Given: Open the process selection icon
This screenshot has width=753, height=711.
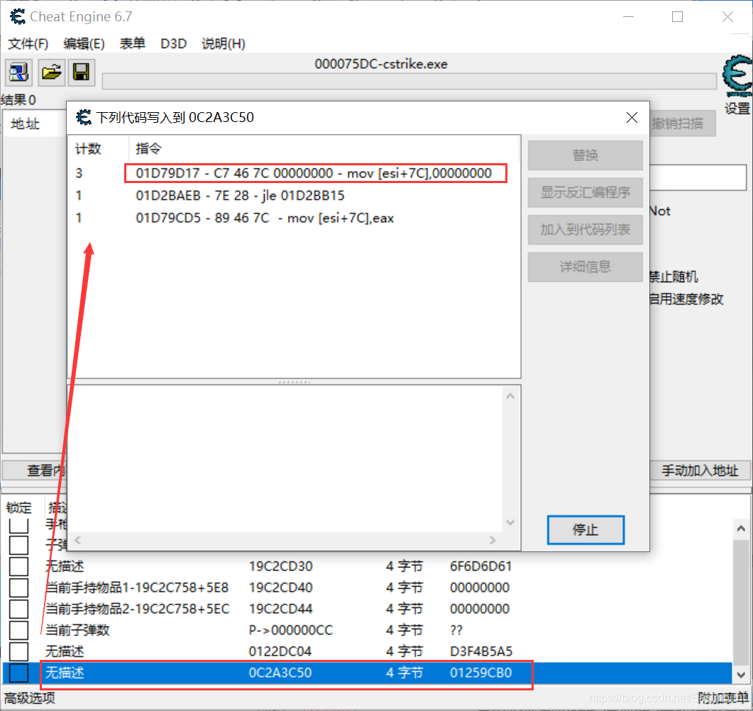Looking at the screenshot, I should (18, 72).
